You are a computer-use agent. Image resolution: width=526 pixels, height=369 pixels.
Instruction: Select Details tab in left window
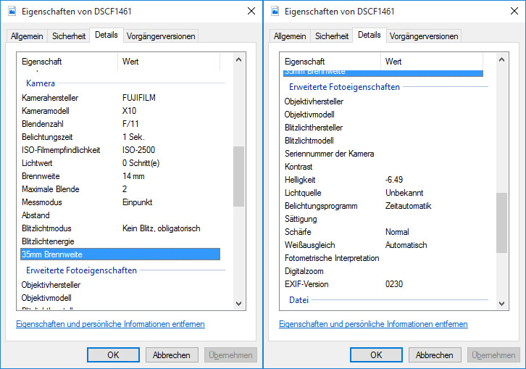(107, 35)
